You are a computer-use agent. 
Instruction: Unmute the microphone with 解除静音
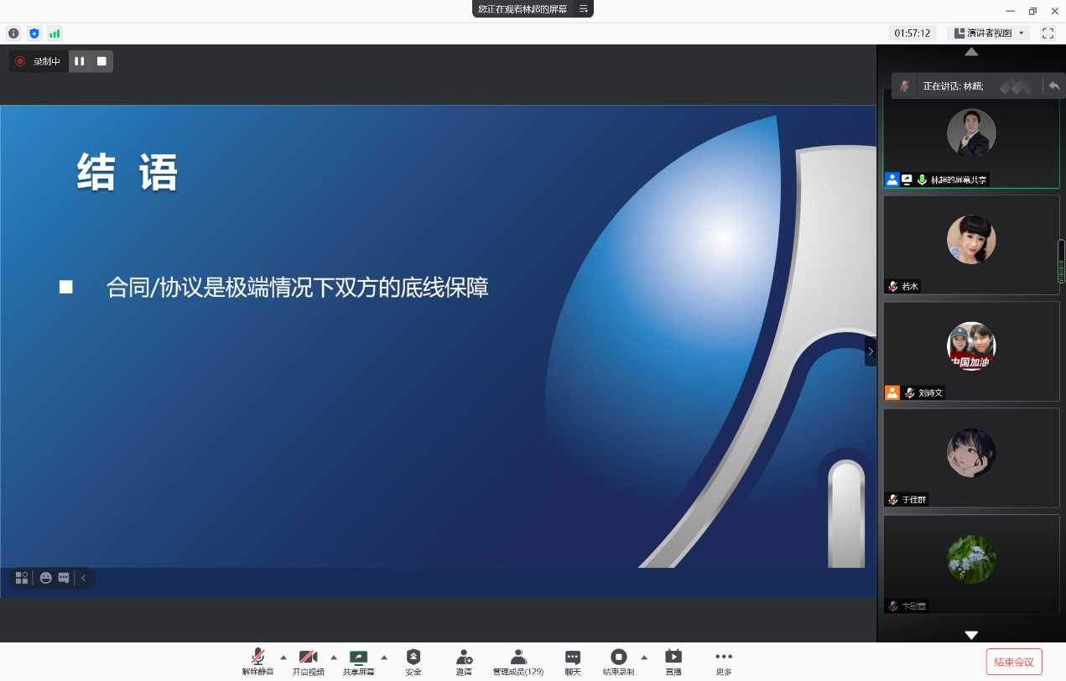coord(257,661)
